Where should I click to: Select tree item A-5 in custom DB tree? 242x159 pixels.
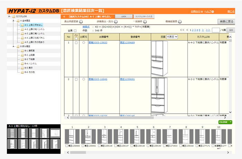click(35, 42)
